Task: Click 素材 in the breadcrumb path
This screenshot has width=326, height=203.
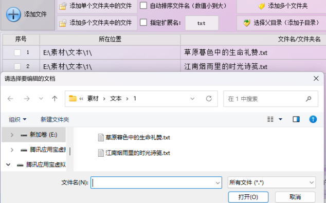Action: coord(93,99)
